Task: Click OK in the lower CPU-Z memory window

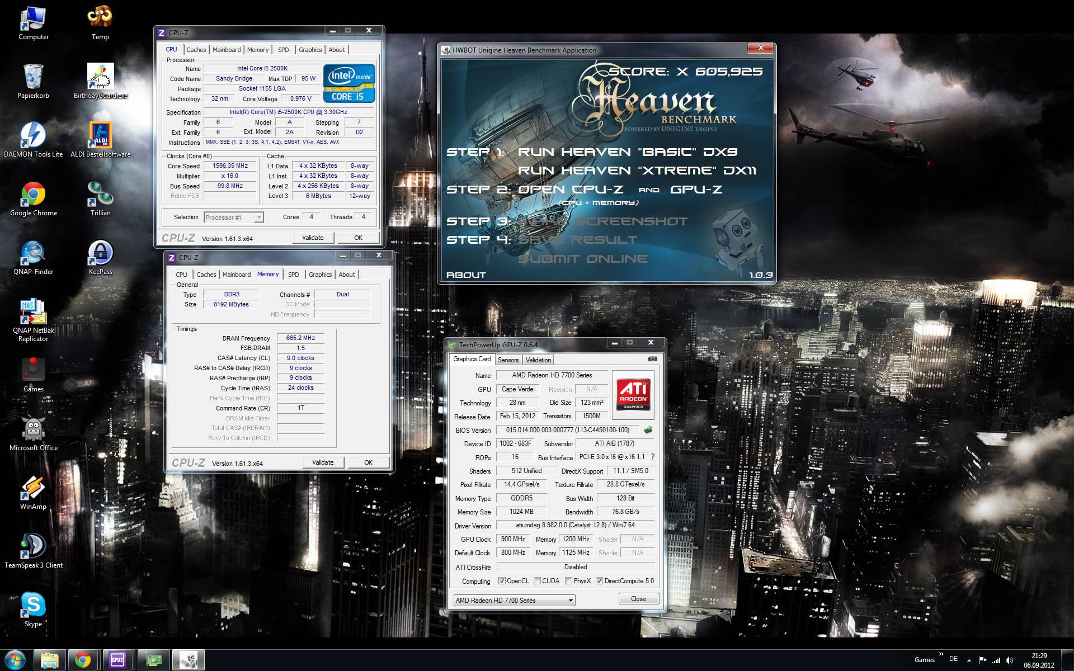Action: (368, 462)
